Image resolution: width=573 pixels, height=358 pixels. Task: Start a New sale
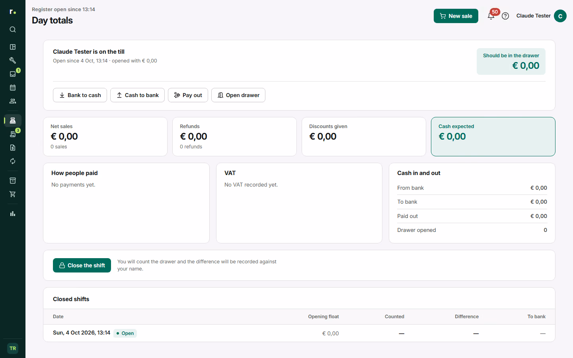pyautogui.click(x=456, y=16)
